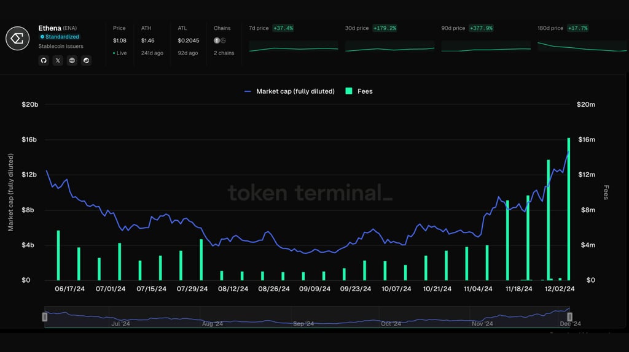Click Jul '24 in the range navigator
Screen dimensions: 629x352
click(x=121, y=324)
